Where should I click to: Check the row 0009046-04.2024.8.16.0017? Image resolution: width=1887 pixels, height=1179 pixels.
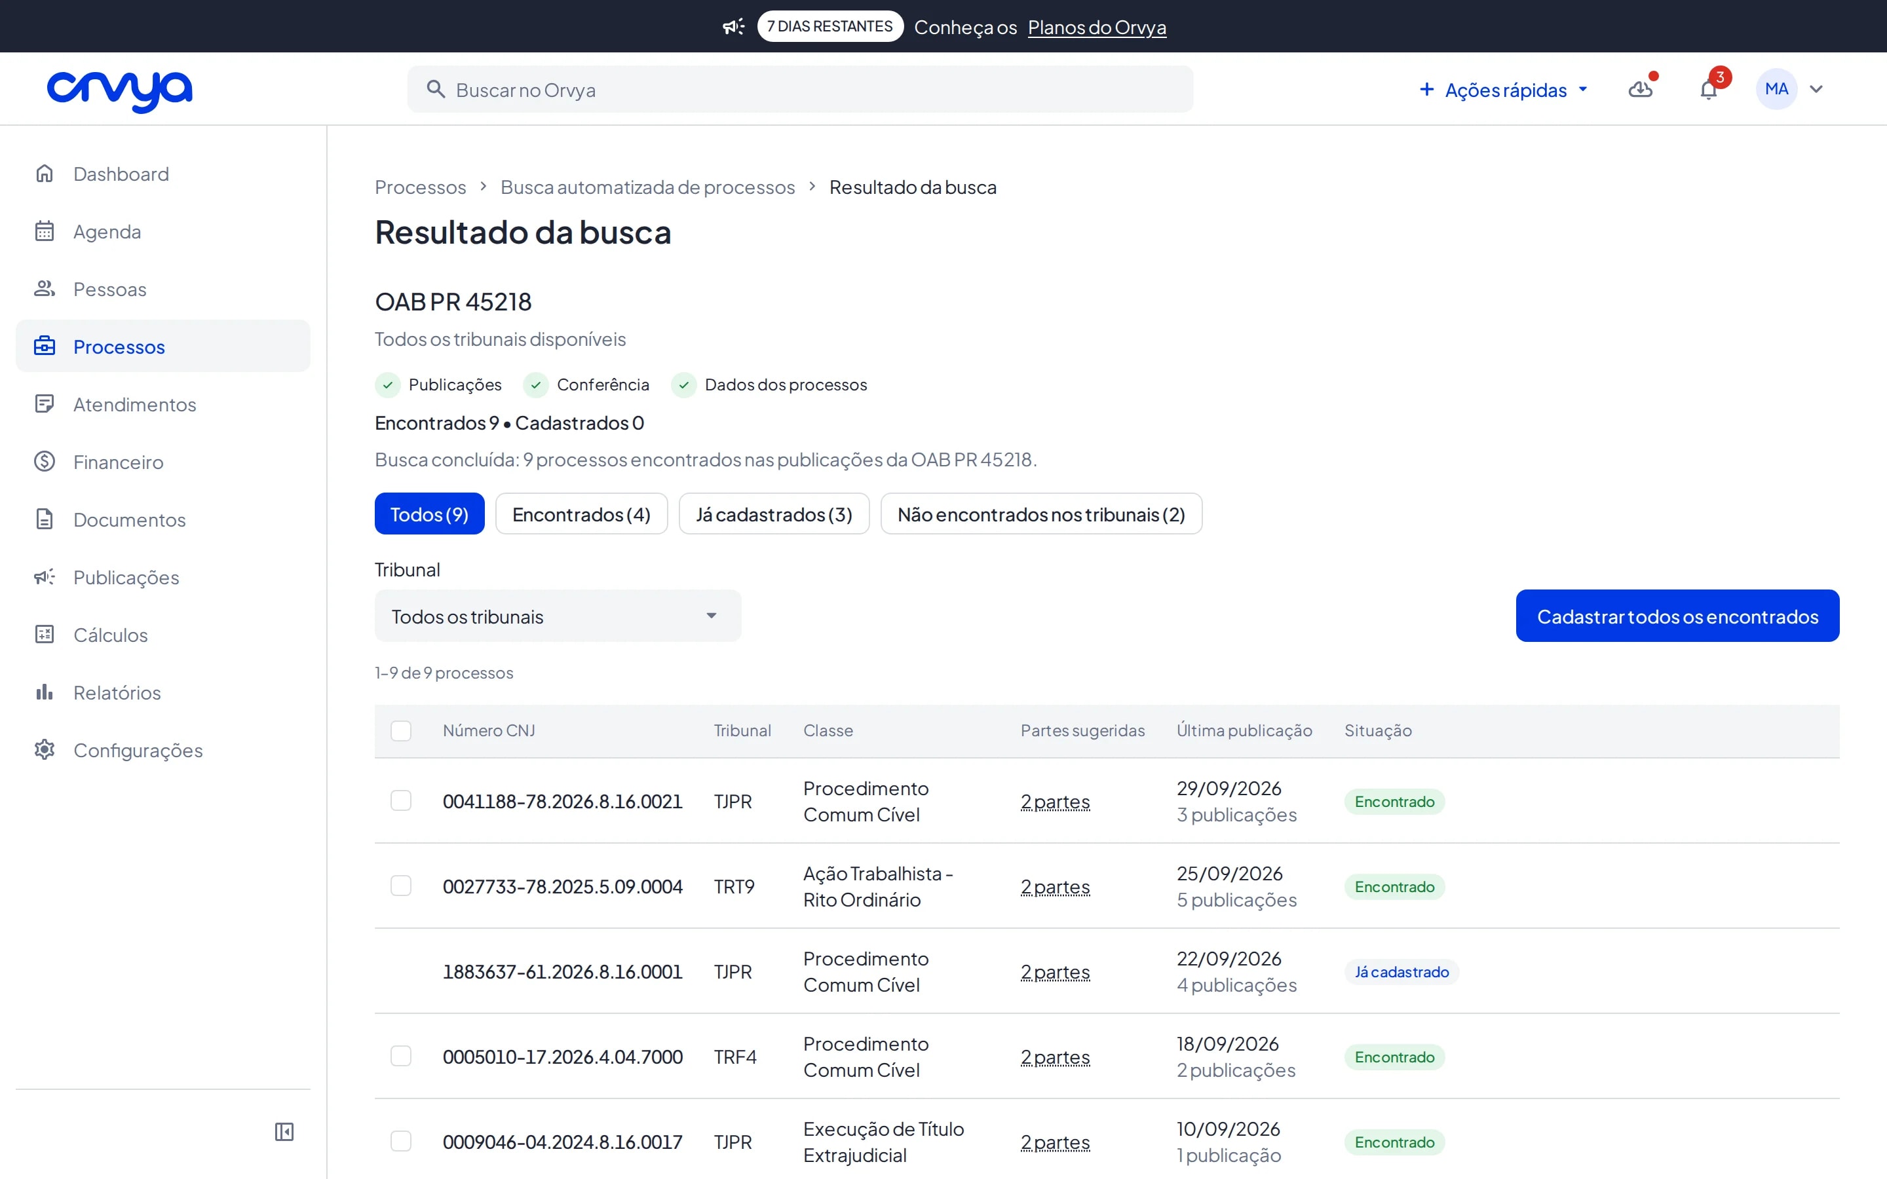point(401,1142)
